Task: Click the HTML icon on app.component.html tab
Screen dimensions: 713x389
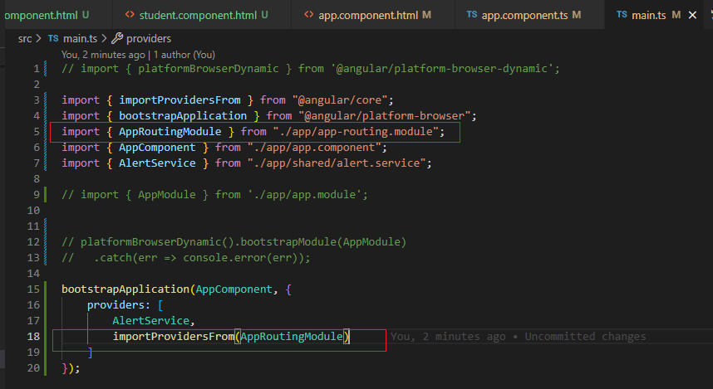Action: [310, 15]
